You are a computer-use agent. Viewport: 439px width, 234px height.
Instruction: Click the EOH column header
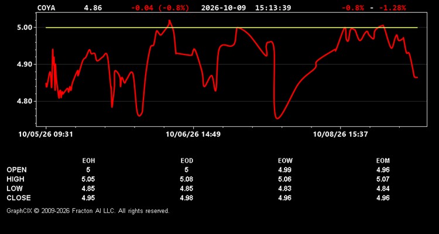point(88,161)
